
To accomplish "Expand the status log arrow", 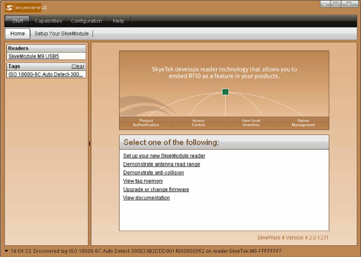I will click(x=6, y=251).
